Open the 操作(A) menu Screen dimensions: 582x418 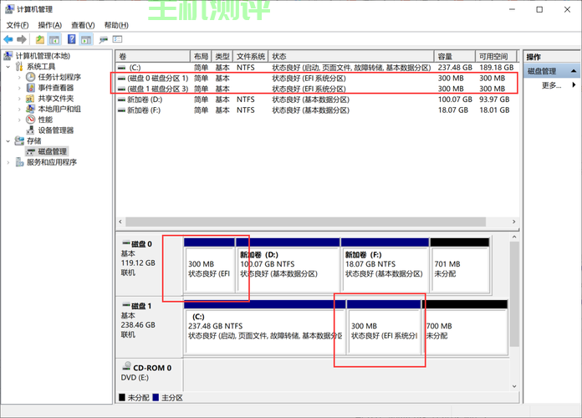click(x=49, y=26)
